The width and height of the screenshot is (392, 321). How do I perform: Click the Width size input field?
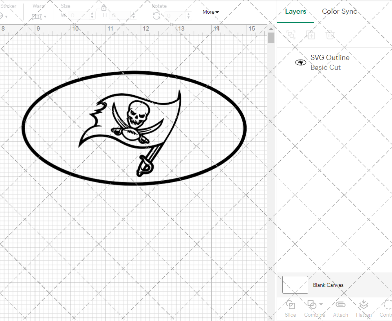[x=78, y=16]
